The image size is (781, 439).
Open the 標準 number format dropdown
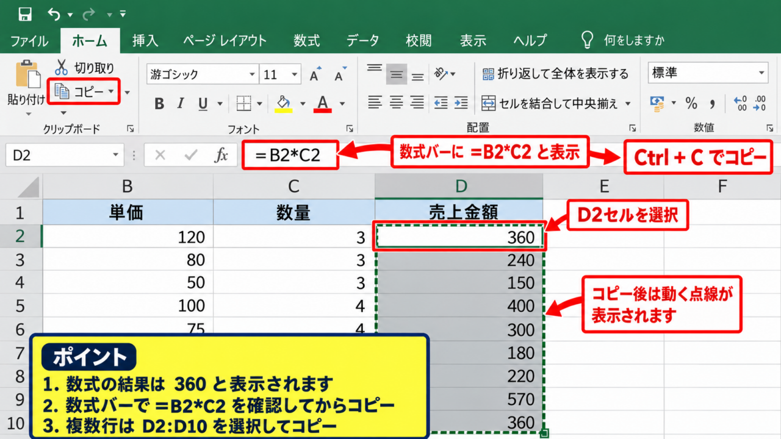pos(762,73)
